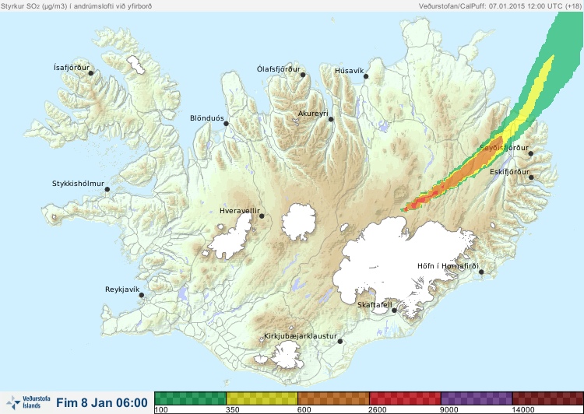Click the Fim 8 Jan 06:00 timestamp
Image resolution: width=584 pixels, height=414 pixels.
tap(102, 403)
